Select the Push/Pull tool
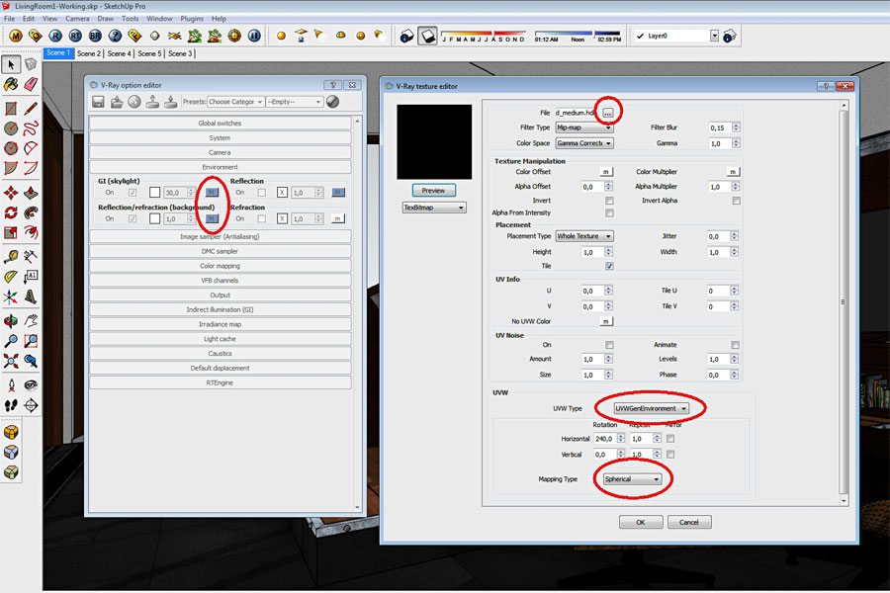This screenshot has height=593, width=890. pos(31,193)
